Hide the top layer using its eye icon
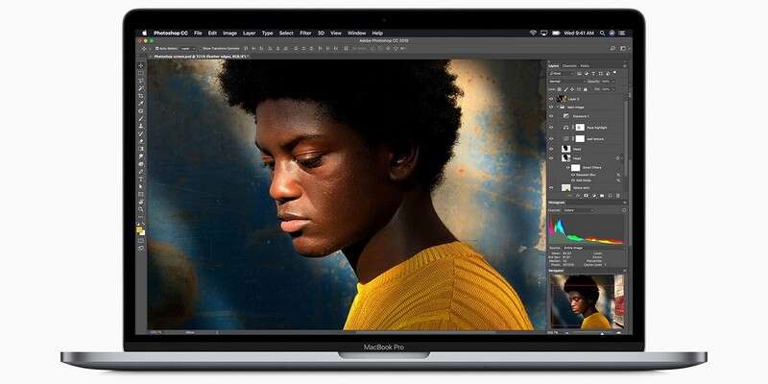Screen dimensions: 768x384 [x=551, y=97]
